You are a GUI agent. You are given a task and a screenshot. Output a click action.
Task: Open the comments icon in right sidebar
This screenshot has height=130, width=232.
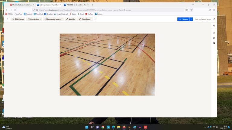pyautogui.click(x=214, y=38)
